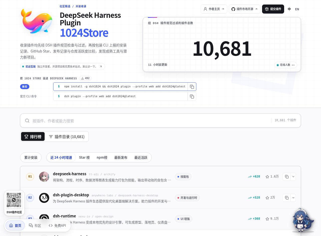
Task: Click the deepseek-harness author avatar
Action: 44,177
